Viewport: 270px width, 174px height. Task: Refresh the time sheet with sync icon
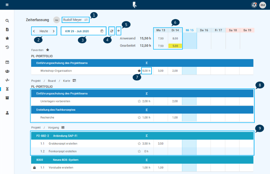click(112, 31)
